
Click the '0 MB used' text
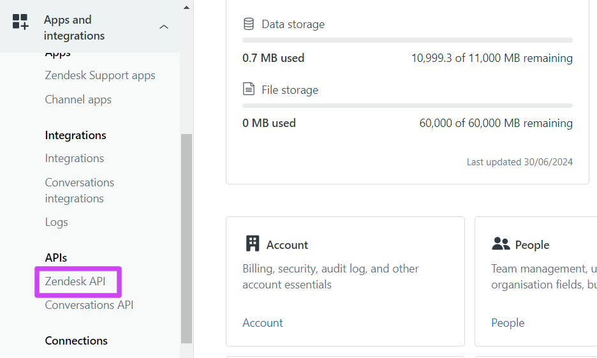[269, 123]
